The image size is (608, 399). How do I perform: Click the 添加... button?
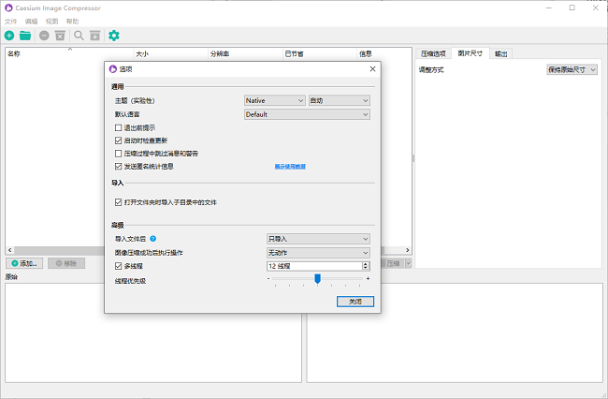click(24, 263)
